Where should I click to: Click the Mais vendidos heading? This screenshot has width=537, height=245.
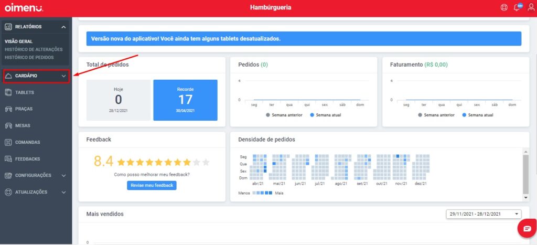(x=105, y=214)
